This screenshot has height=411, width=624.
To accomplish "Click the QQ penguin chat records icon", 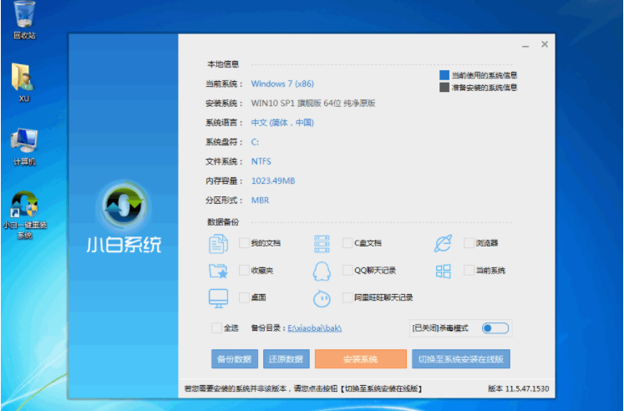I will [322, 271].
